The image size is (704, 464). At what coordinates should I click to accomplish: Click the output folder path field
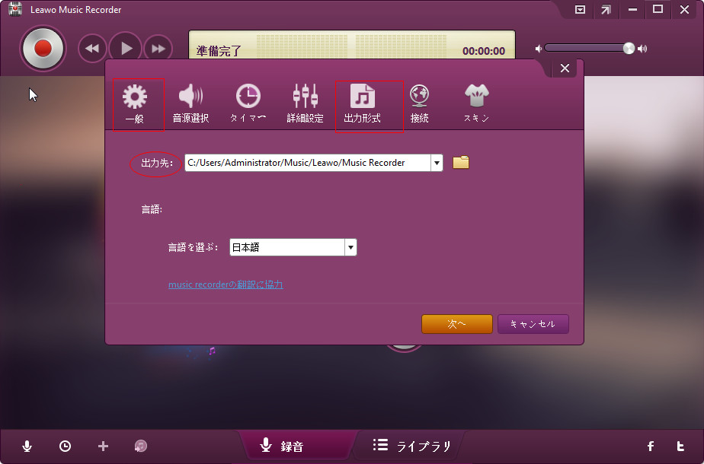308,163
